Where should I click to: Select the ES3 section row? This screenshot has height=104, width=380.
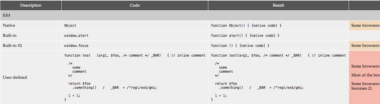(x=190, y=15)
